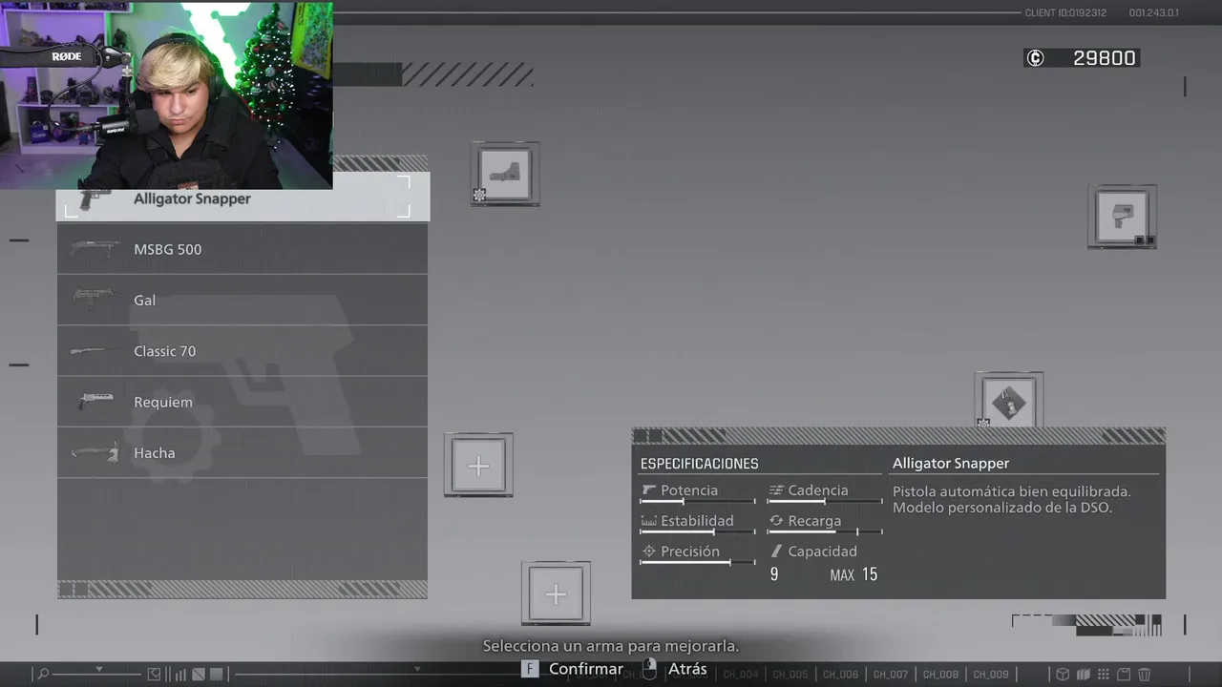Screen dimensions: 1222x687
Task: Click the empty plus slot beside weapon list
Action: point(478,465)
